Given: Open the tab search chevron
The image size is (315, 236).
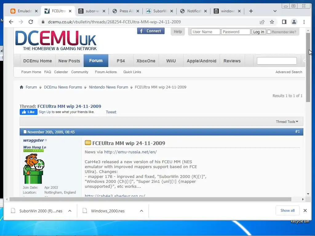Looking at the screenshot, I should 275,11.
